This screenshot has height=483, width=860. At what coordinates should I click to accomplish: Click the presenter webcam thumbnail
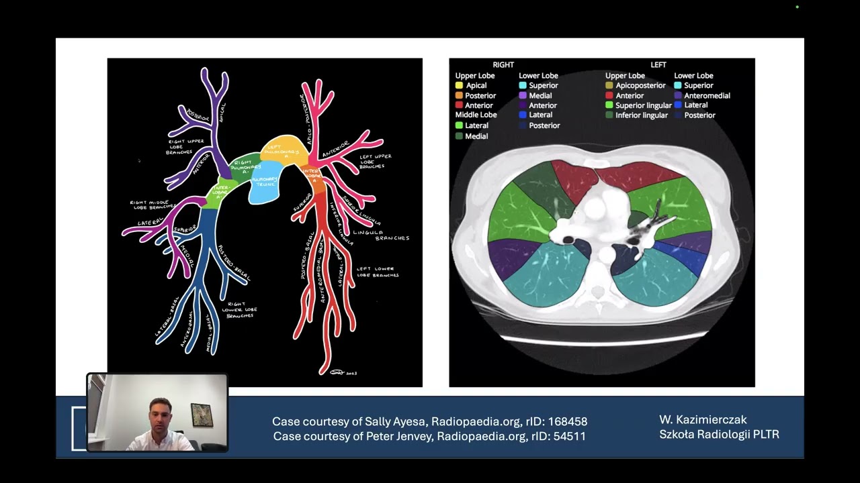coord(157,413)
